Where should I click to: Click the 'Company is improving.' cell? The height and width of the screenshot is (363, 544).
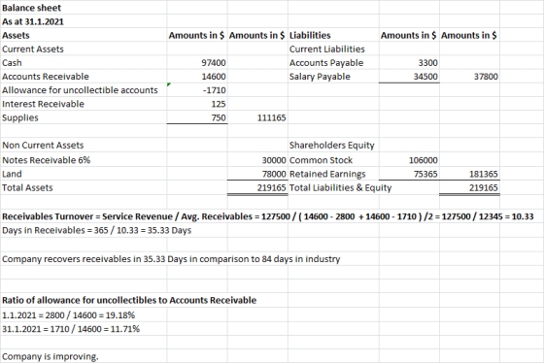[51, 357]
